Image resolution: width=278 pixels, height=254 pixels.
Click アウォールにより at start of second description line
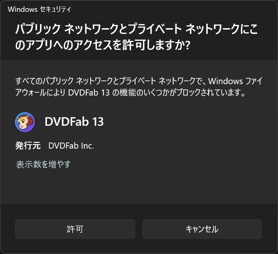click(40, 93)
